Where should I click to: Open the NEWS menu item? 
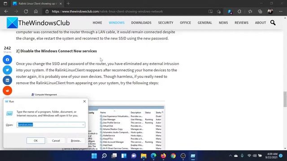click(x=223, y=23)
